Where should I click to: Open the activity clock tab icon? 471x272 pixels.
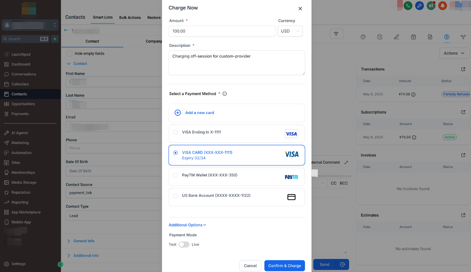[363, 37]
